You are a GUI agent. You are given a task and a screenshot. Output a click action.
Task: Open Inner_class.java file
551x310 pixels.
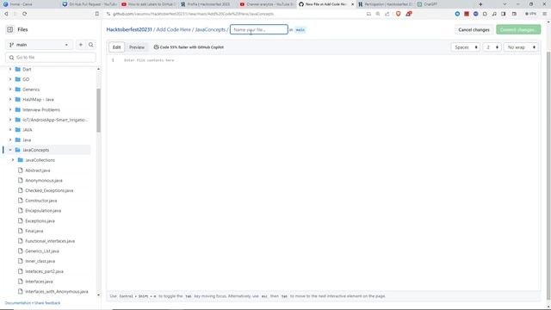point(40,261)
